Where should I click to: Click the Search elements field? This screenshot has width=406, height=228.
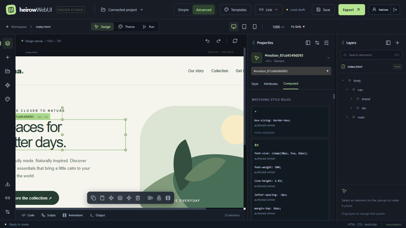tap(371, 55)
